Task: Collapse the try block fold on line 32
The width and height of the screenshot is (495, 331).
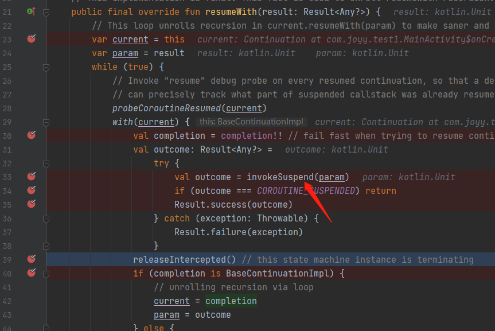Action: [x=46, y=163]
